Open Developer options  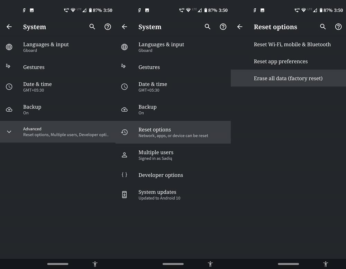pyautogui.click(x=173, y=175)
